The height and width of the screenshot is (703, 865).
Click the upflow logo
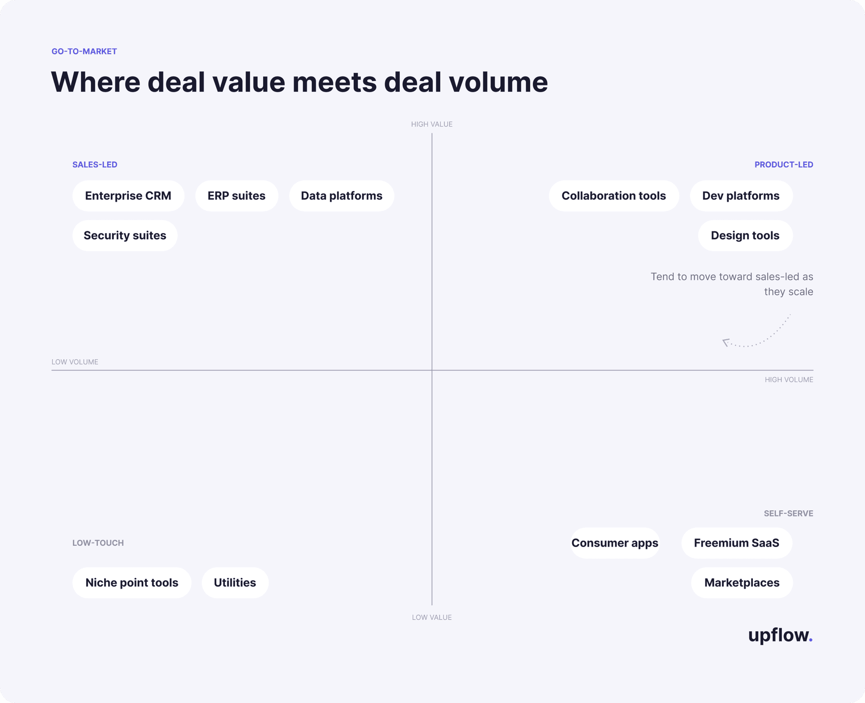tap(780, 635)
